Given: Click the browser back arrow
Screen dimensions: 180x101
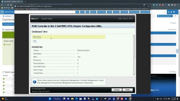Looking at the screenshot, I should pyautogui.click(x=2, y=5).
